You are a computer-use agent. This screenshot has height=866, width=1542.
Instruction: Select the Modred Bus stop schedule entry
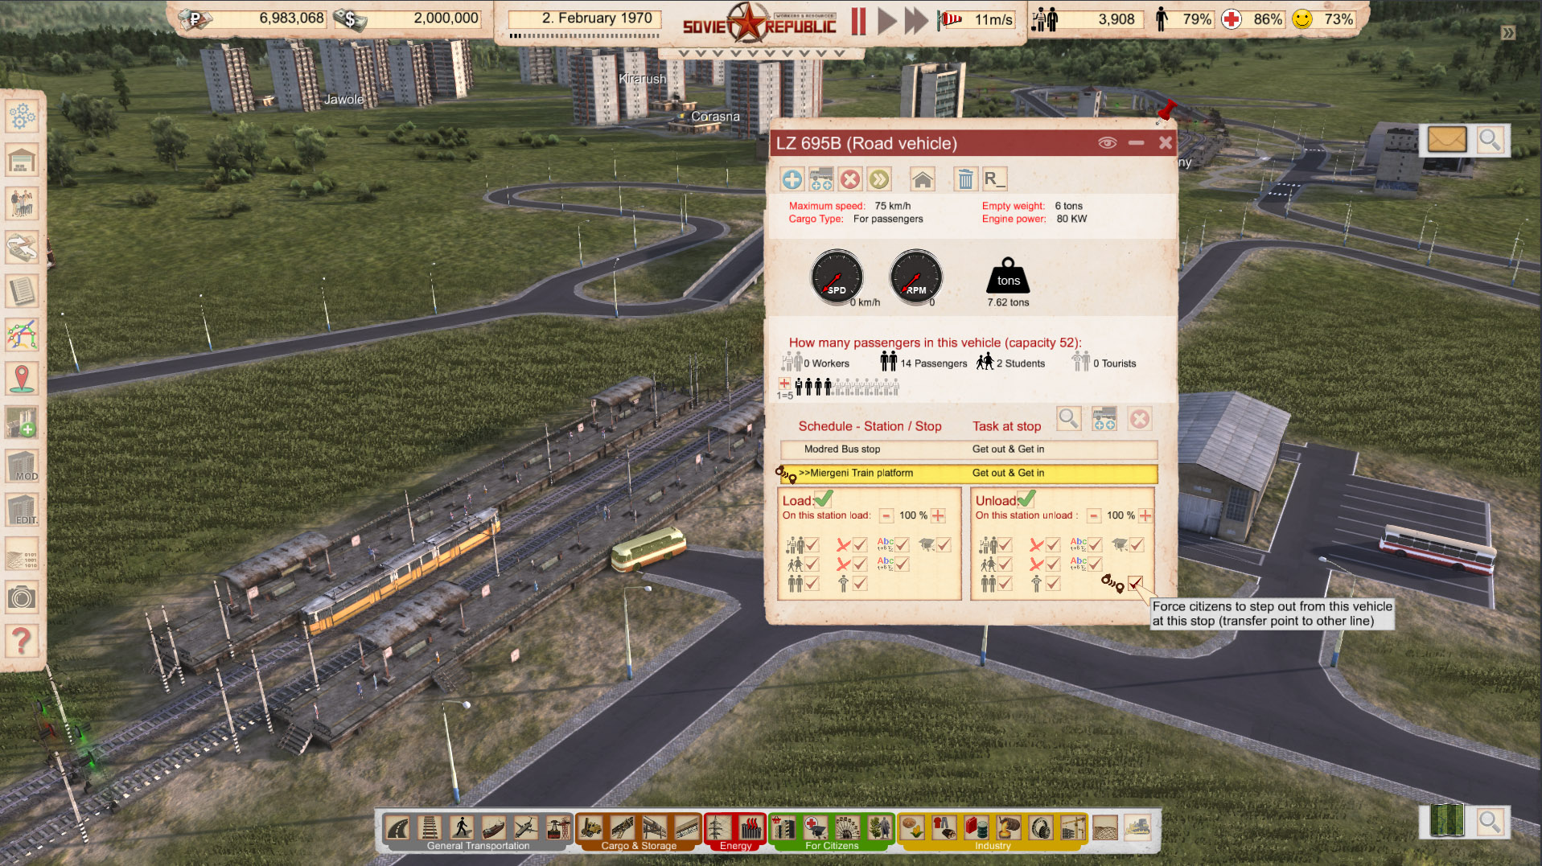(842, 449)
